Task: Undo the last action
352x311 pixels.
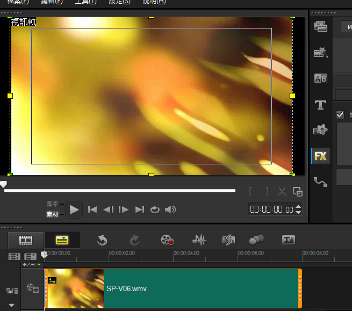Action: point(102,240)
